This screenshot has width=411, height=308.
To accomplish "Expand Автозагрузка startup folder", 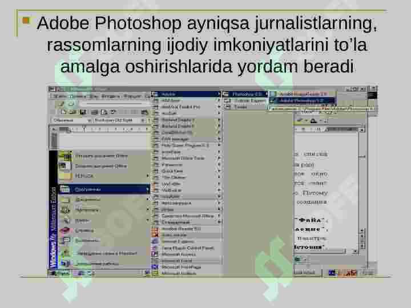I will tap(187, 203).
